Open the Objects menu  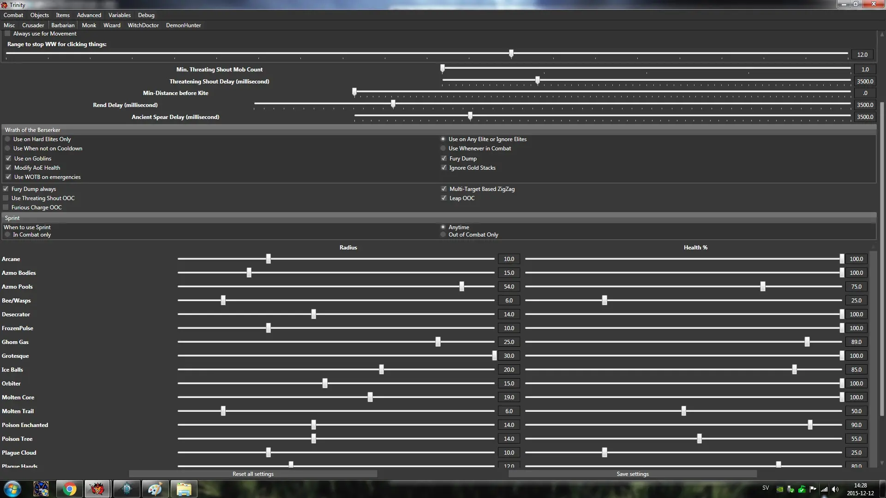coord(40,15)
